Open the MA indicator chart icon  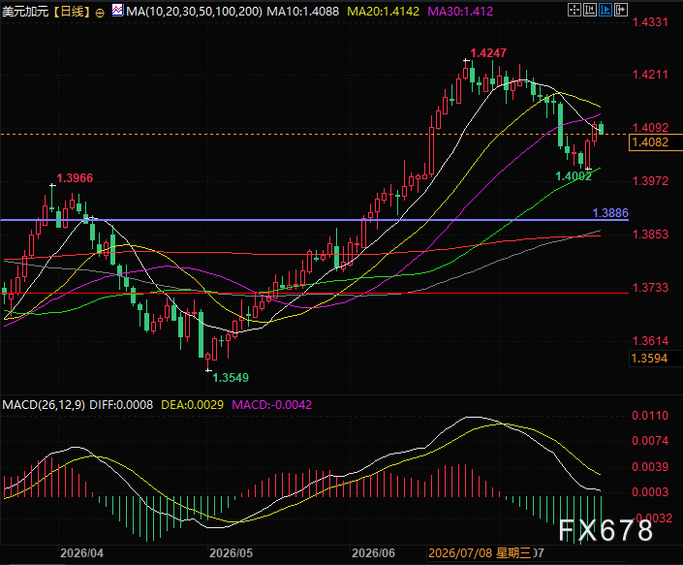point(117,10)
